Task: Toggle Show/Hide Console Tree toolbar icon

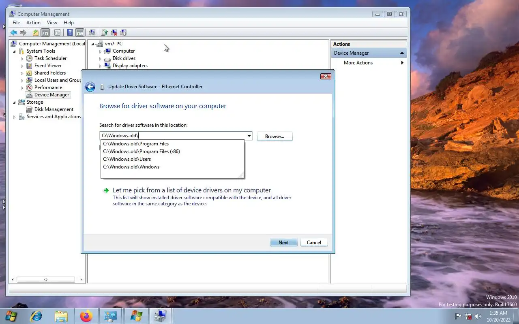Action: [45, 33]
